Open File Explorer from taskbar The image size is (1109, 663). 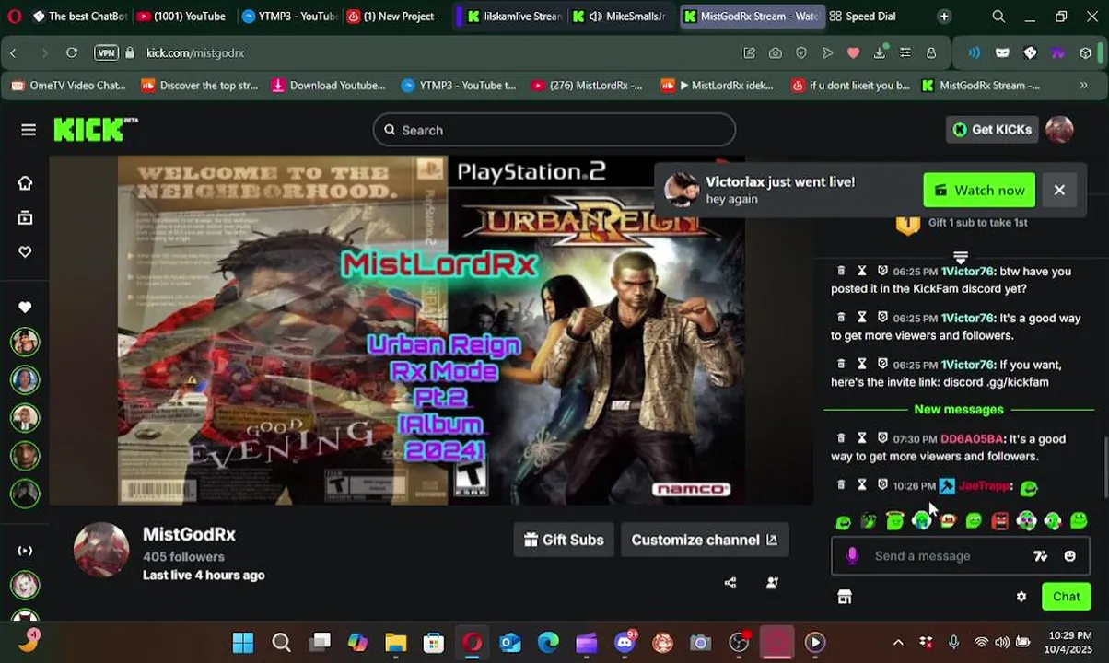[395, 643]
